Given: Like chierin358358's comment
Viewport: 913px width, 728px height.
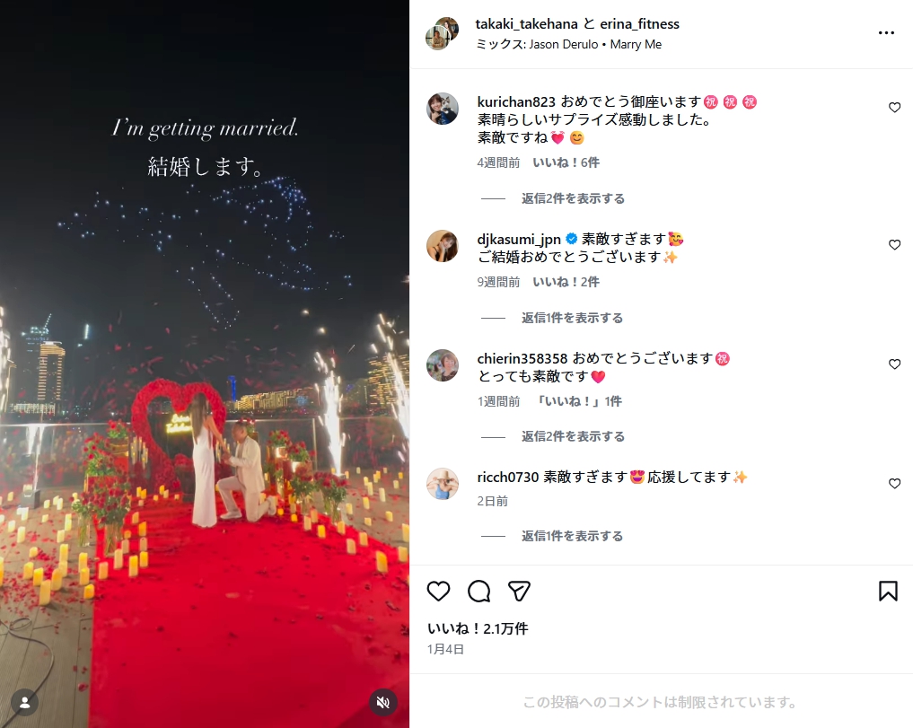Looking at the screenshot, I should pyautogui.click(x=894, y=364).
